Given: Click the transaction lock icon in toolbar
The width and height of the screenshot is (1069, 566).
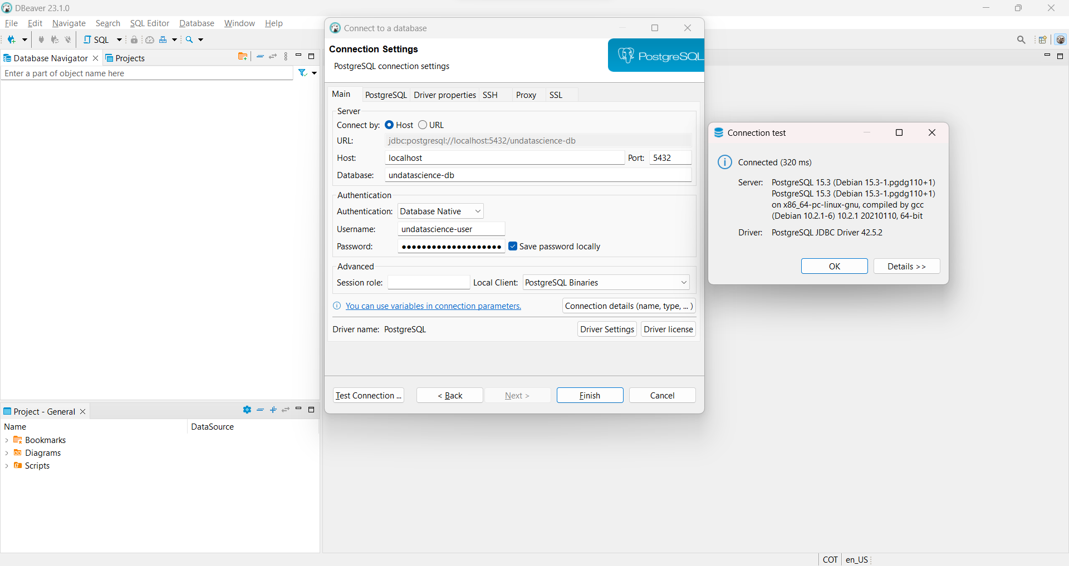Looking at the screenshot, I should (134, 40).
